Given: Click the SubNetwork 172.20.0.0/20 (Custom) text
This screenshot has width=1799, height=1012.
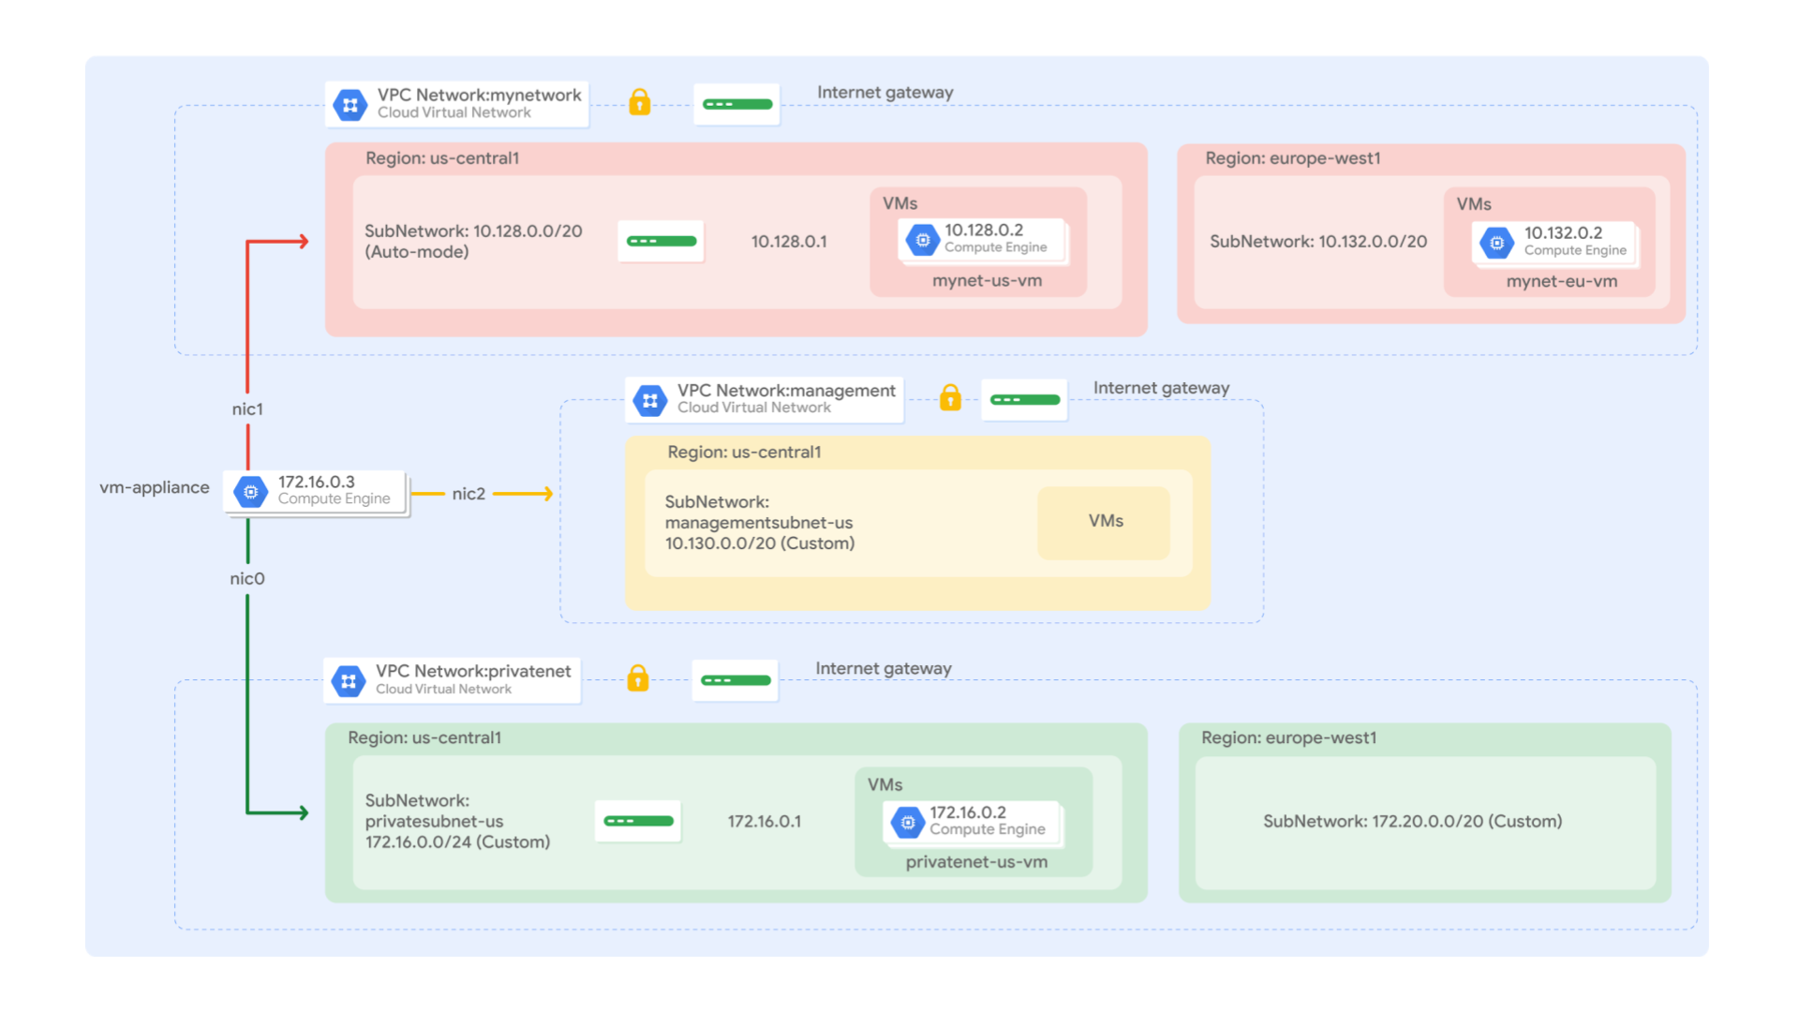Looking at the screenshot, I should 1412,822.
